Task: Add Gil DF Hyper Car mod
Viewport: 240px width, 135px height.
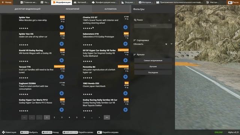Action: (125, 60)
